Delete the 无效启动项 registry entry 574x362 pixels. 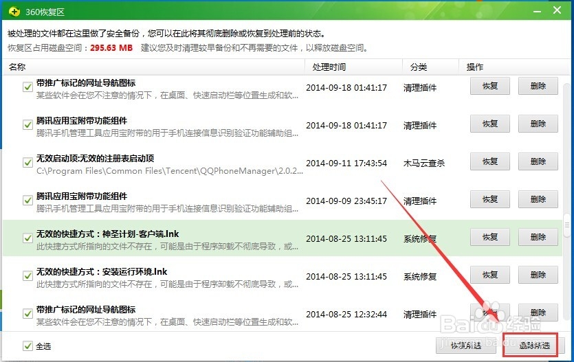538,161
